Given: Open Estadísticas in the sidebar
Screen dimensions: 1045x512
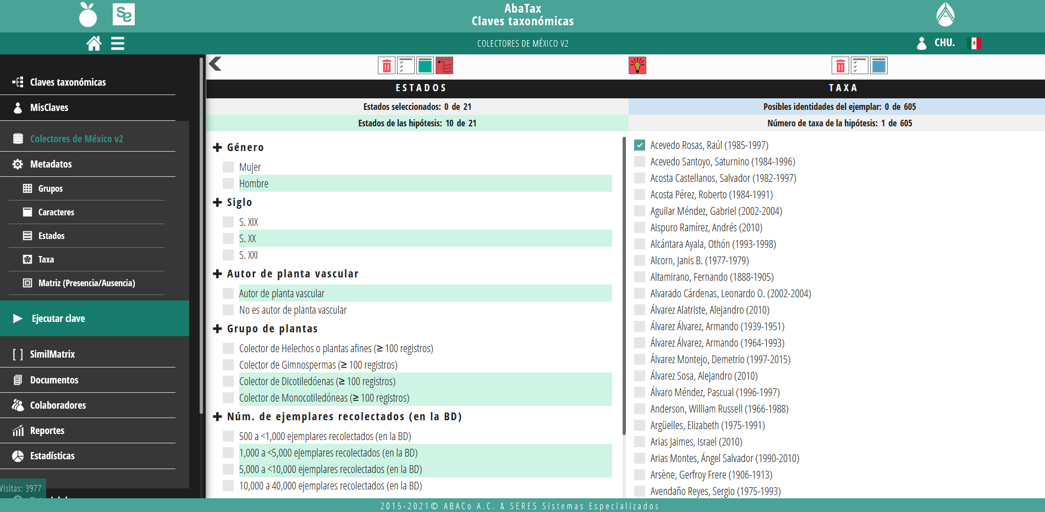Looking at the screenshot, I should tap(52, 456).
